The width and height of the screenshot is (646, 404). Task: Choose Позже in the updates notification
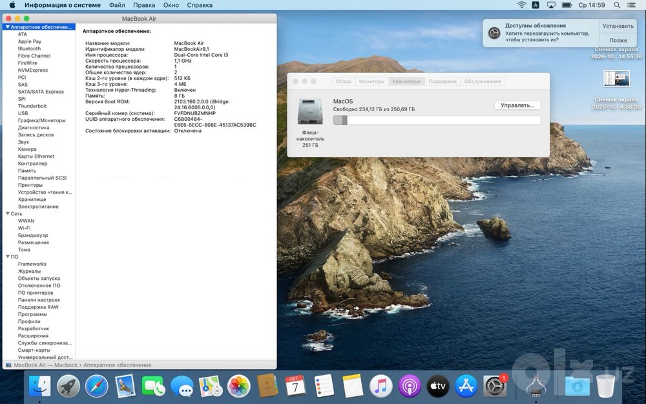tap(618, 40)
